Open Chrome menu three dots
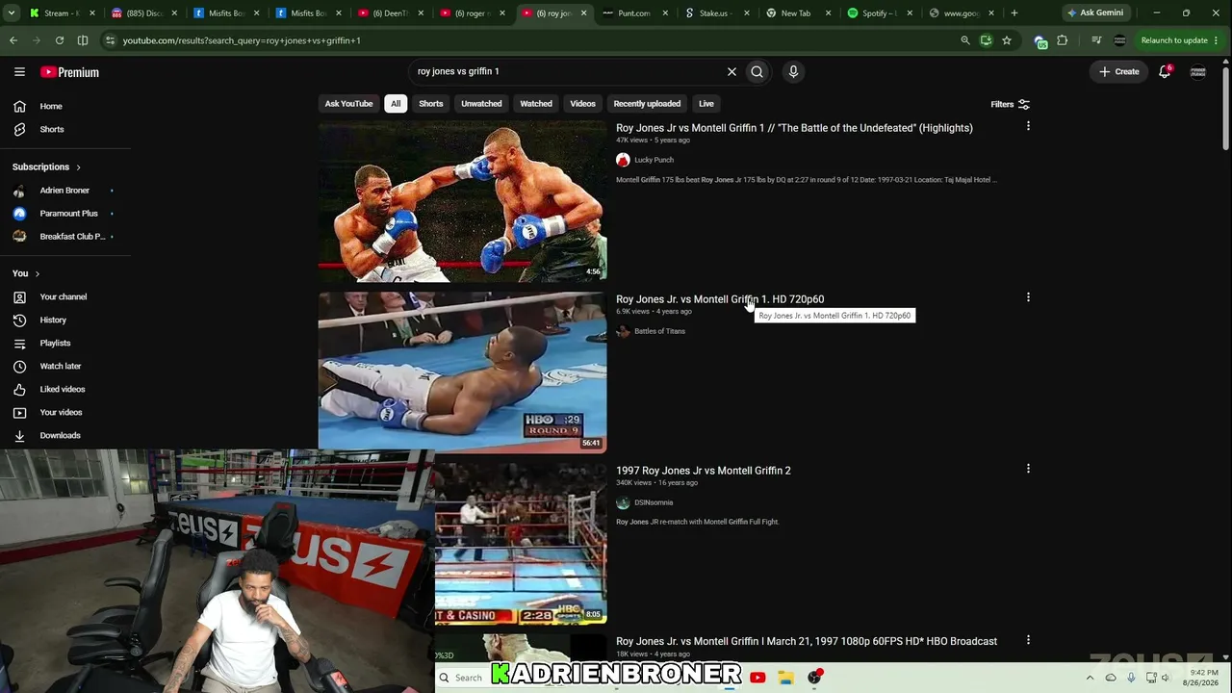The width and height of the screenshot is (1232, 693). pyautogui.click(x=1218, y=40)
